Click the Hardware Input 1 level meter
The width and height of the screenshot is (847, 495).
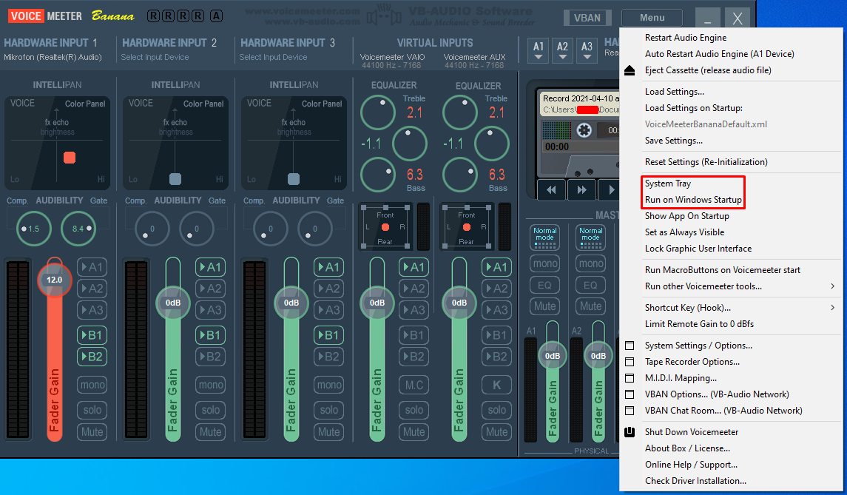pyautogui.click(x=18, y=349)
